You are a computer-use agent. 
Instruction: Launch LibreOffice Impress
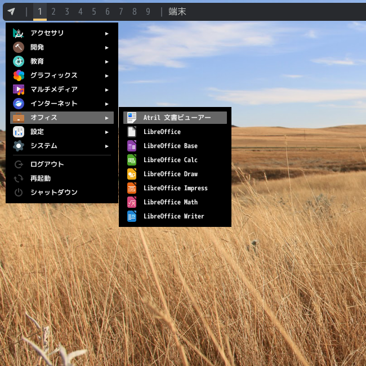pos(175,188)
